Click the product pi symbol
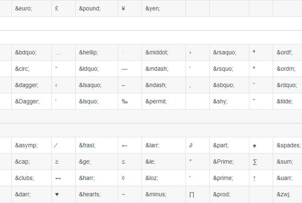Viewport: 302px width, 203px height. [192, 195]
